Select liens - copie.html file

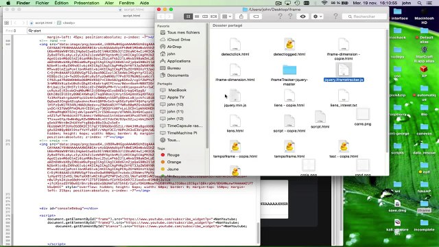click(x=289, y=97)
